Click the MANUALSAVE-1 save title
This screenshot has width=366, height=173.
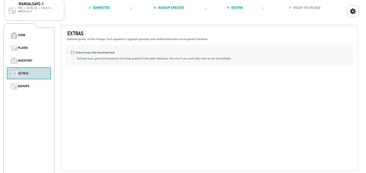click(31, 4)
